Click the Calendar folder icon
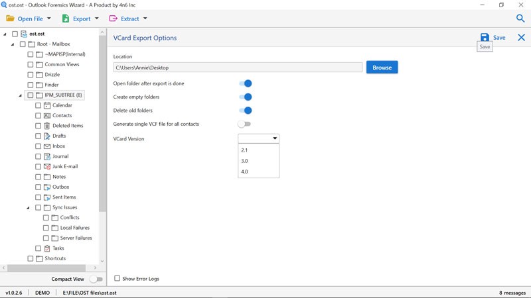This screenshot has width=531, height=298. (x=47, y=105)
